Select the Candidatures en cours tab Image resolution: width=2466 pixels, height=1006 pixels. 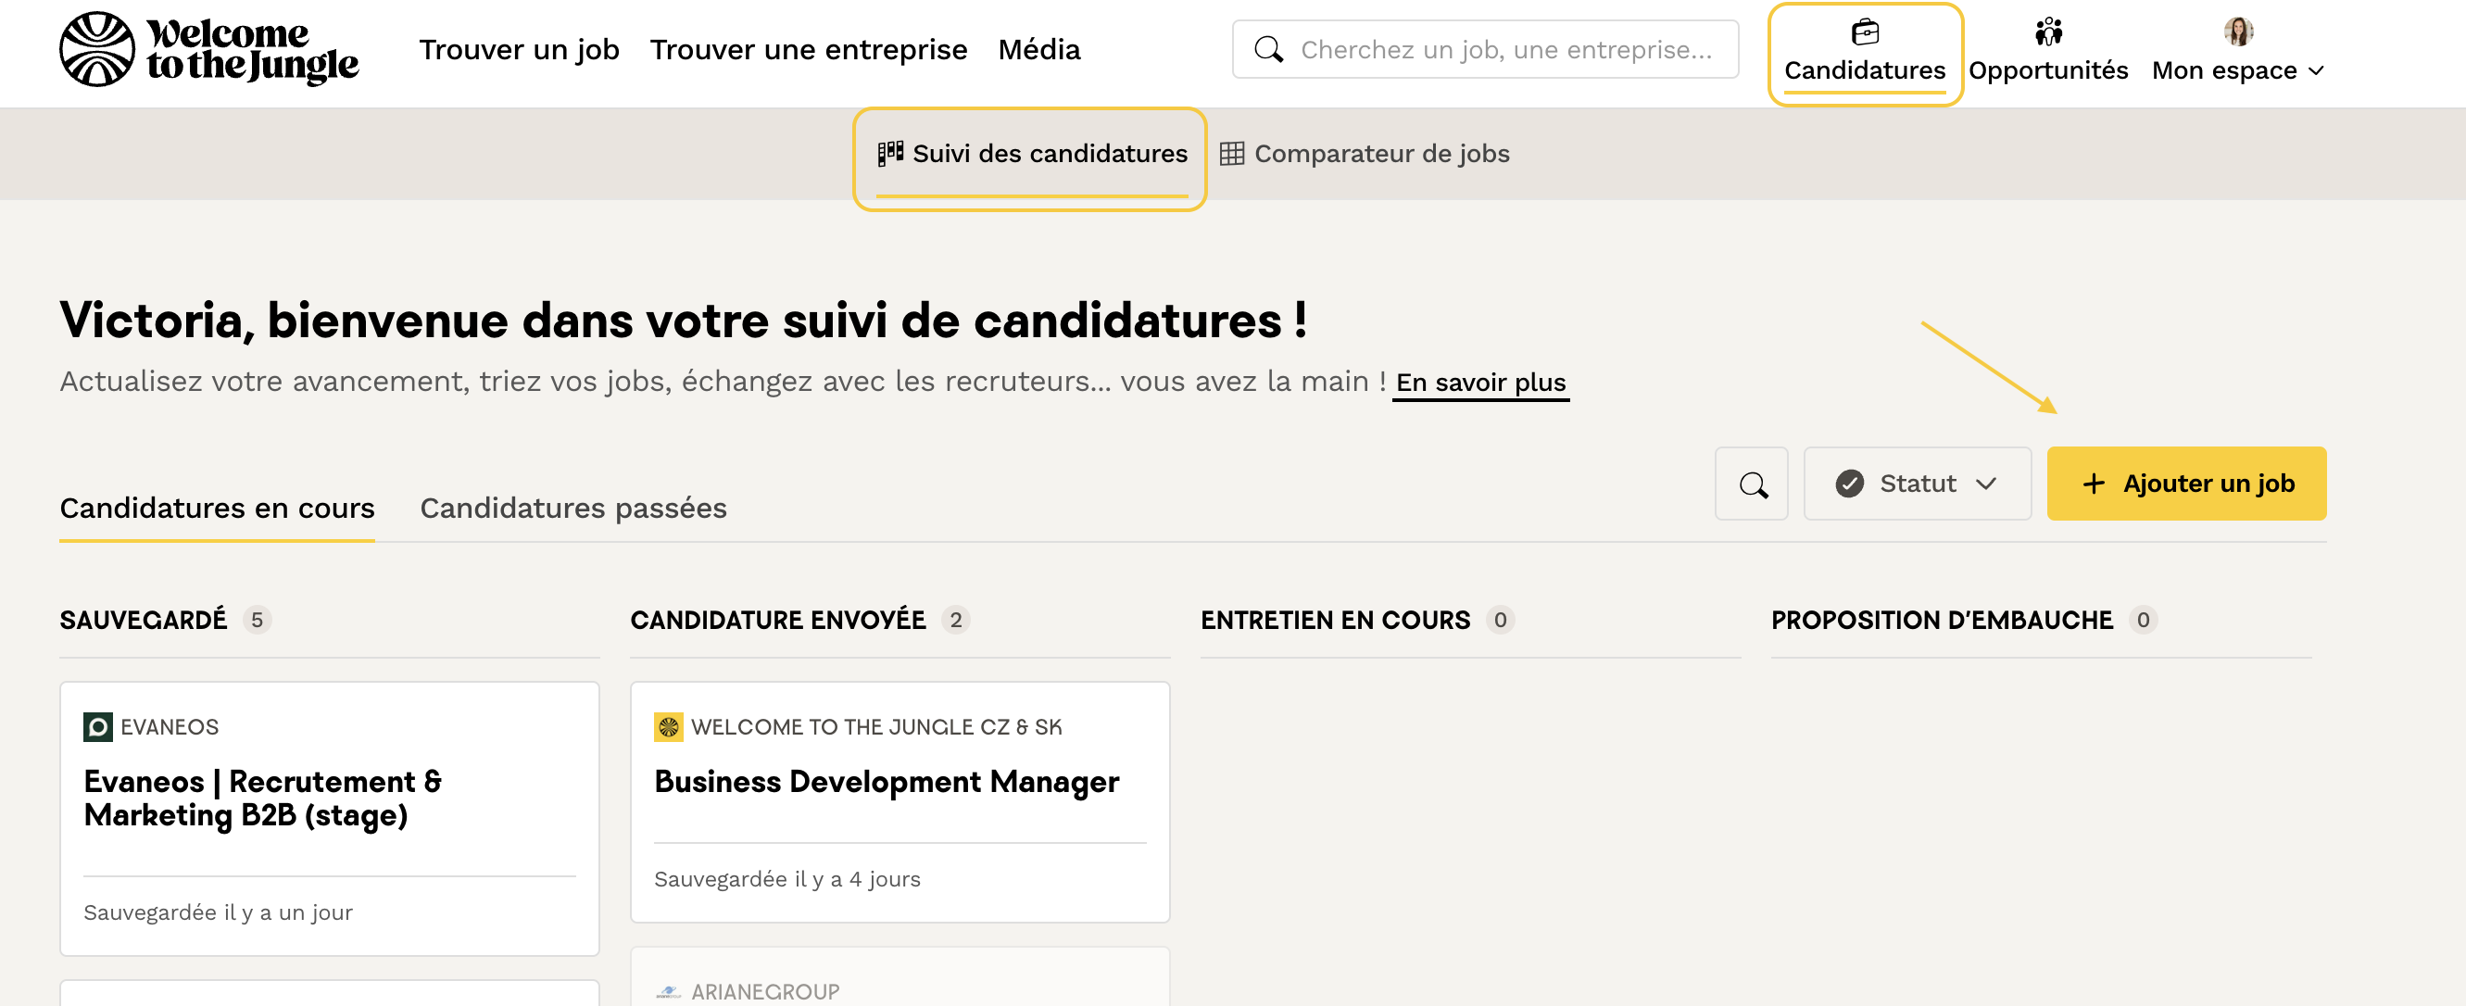point(217,508)
